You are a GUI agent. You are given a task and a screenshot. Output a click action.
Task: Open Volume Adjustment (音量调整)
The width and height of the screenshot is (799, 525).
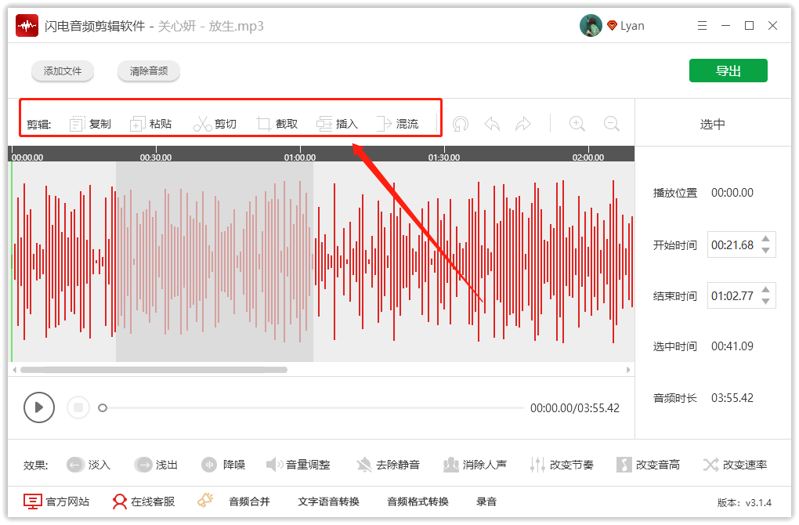(x=298, y=465)
